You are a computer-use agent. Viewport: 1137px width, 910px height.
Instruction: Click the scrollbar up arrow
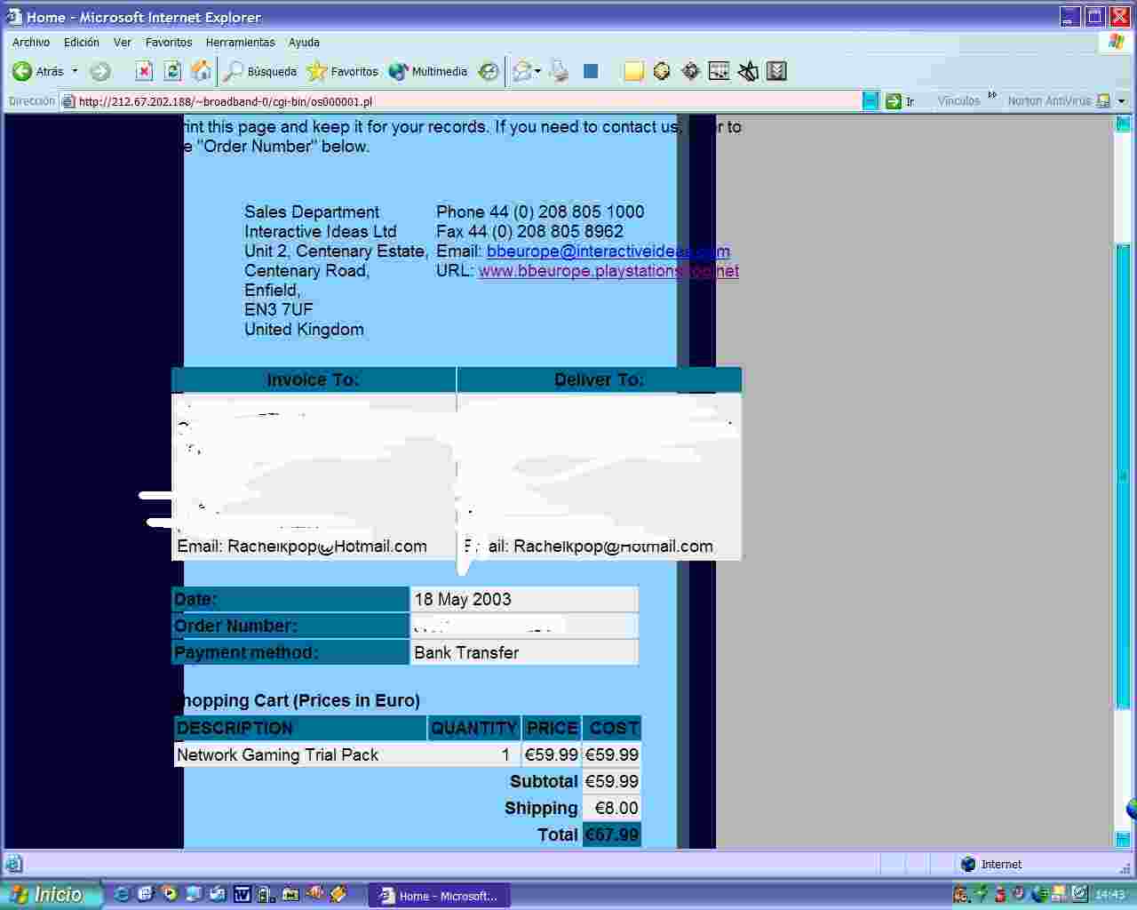click(1123, 124)
